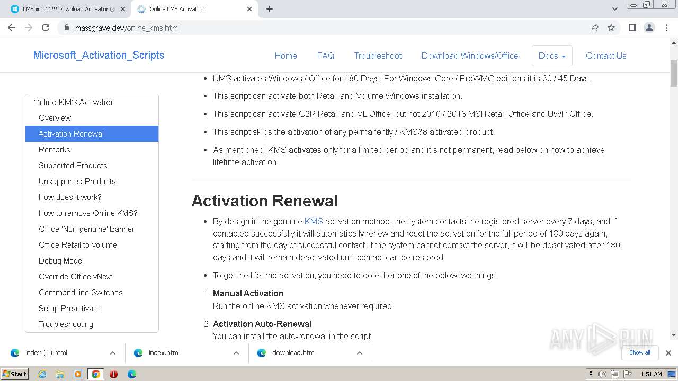Open Troubleshooting sidebar entry

(x=66, y=324)
